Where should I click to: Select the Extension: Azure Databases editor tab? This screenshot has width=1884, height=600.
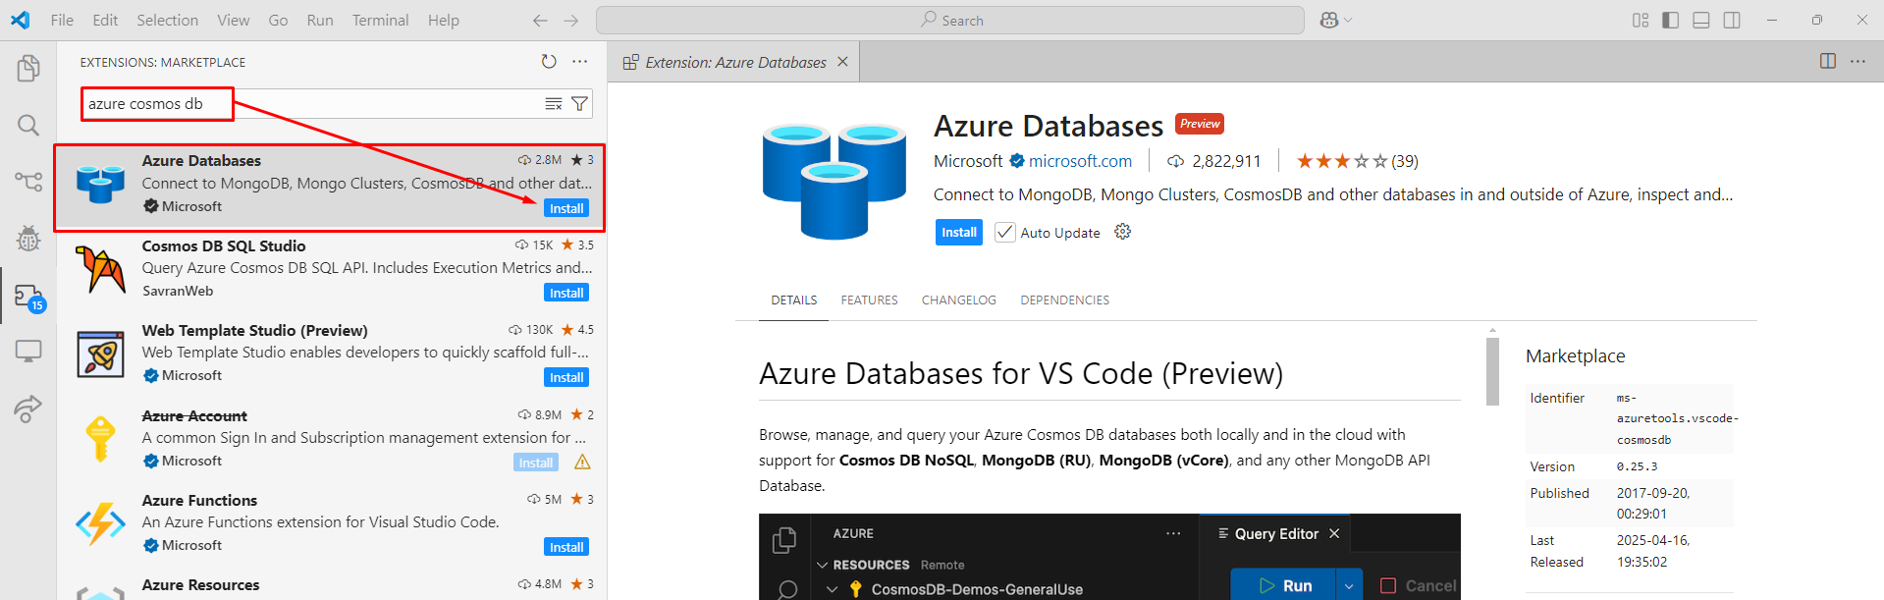[x=734, y=62]
